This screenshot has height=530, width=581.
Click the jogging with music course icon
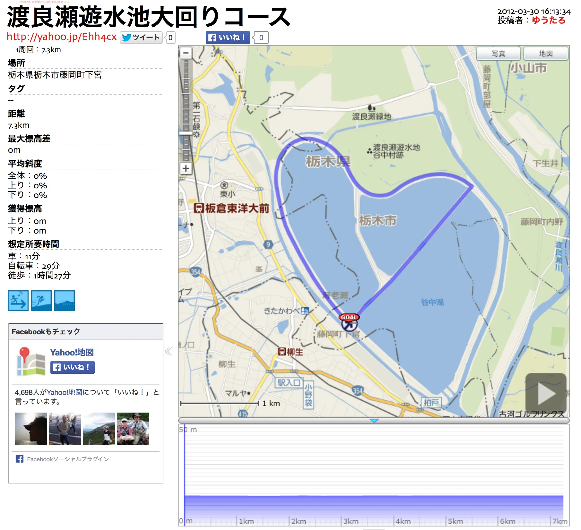(18, 301)
